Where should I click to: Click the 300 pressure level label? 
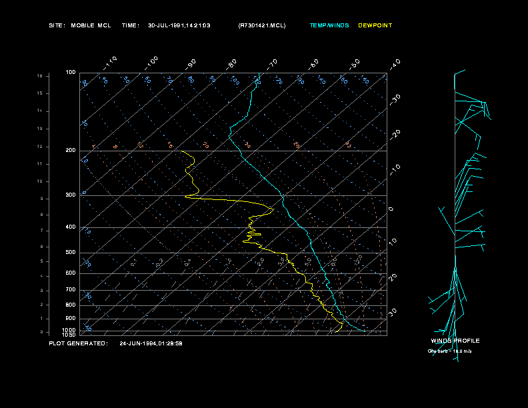coord(71,195)
